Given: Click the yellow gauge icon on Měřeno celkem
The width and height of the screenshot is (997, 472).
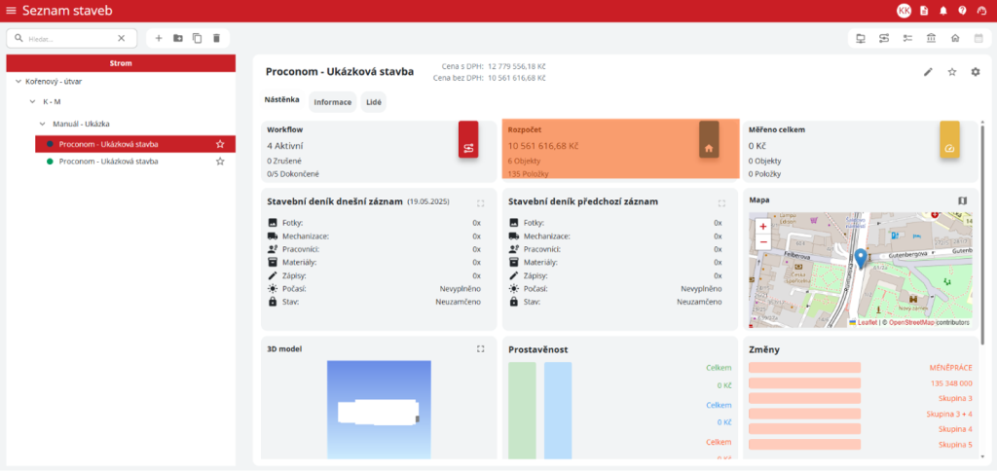Looking at the screenshot, I should point(949,148).
